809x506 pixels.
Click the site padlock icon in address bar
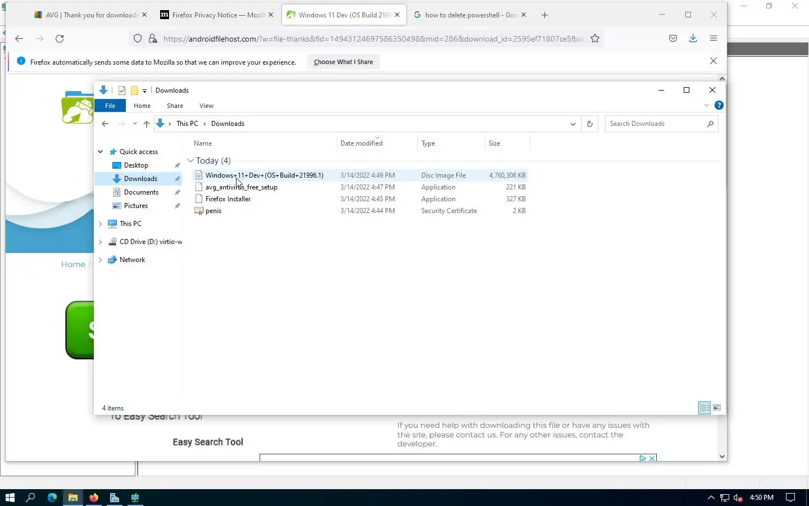pyautogui.click(x=152, y=39)
